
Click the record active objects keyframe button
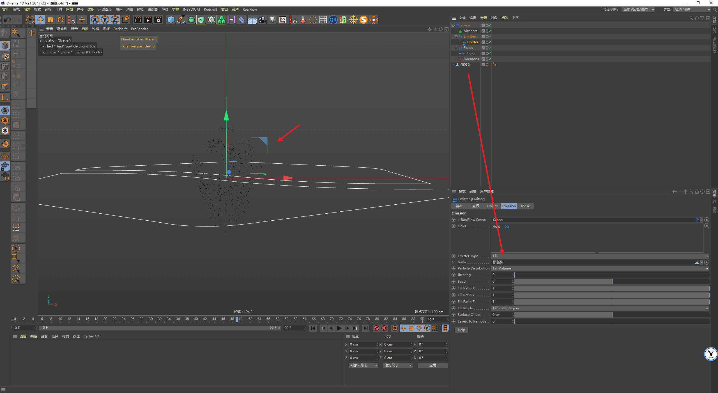coord(376,328)
